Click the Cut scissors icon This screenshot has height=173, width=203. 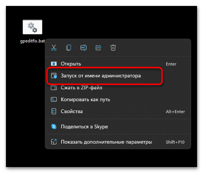(54, 48)
